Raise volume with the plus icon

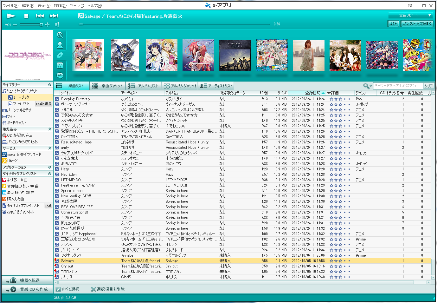click(48, 24)
